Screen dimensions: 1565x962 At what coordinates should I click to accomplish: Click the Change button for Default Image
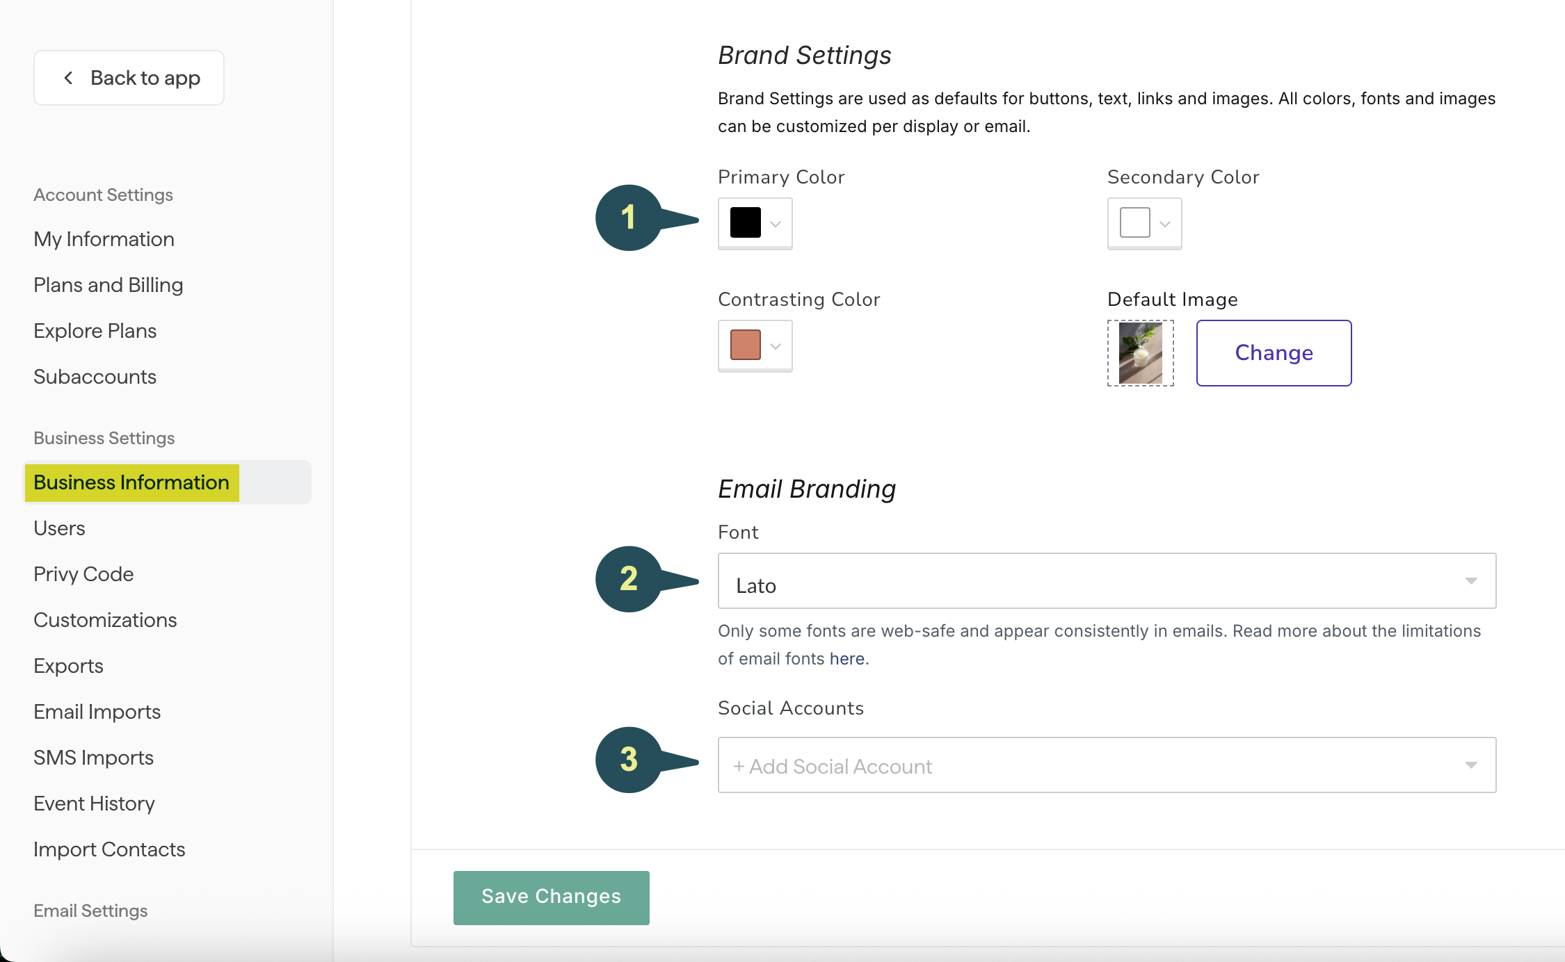(x=1273, y=352)
